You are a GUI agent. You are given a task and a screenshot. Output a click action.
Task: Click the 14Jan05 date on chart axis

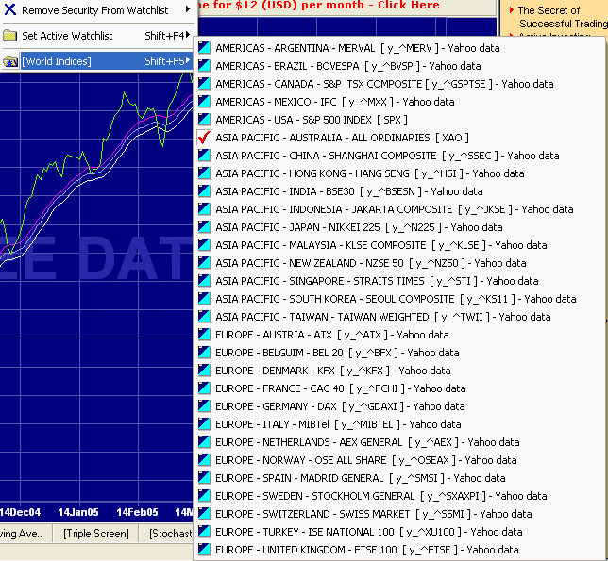[78, 512]
